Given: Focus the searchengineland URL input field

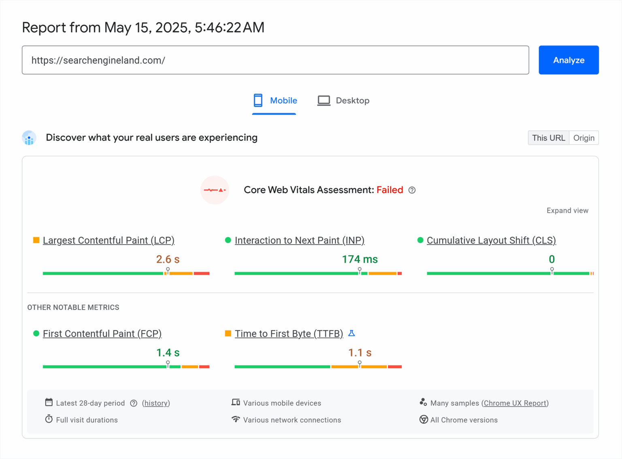Looking at the screenshot, I should [x=275, y=60].
